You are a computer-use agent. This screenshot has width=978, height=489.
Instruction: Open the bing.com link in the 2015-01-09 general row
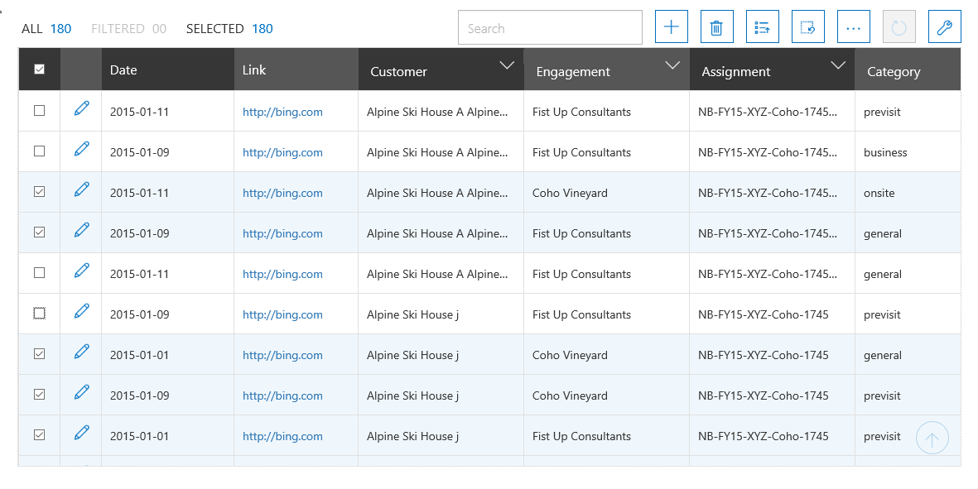tap(282, 233)
